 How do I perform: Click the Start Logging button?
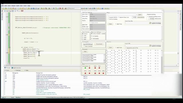[156, 45]
